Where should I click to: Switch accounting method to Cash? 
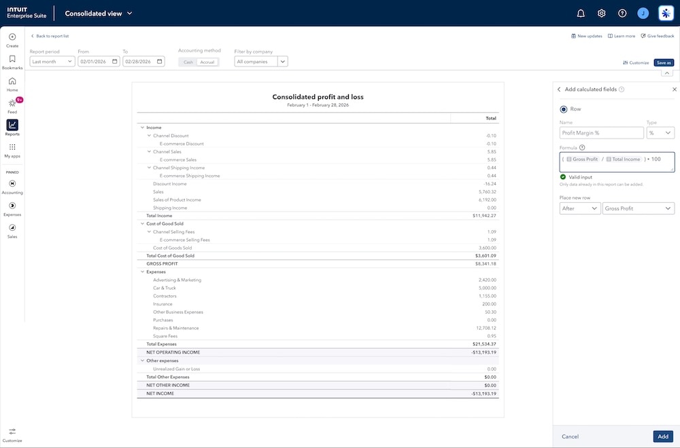coord(188,62)
